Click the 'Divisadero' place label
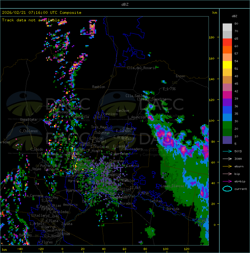The height and width of the screenshot is (253, 250). pos(133,149)
